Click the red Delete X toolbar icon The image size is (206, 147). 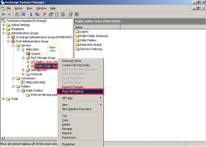pyautogui.click(x=44, y=14)
